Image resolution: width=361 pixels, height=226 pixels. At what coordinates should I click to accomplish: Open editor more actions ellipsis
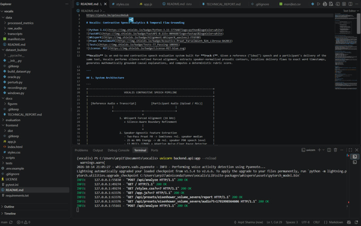(357, 4)
